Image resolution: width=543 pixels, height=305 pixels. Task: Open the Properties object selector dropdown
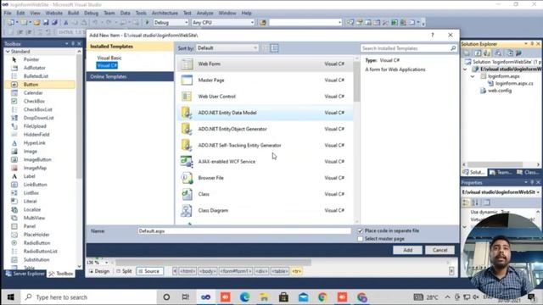[538, 192]
